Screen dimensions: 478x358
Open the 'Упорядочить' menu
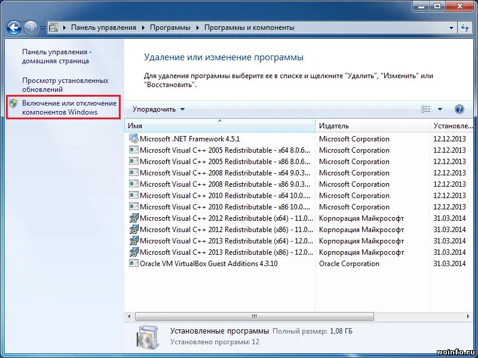158,109
